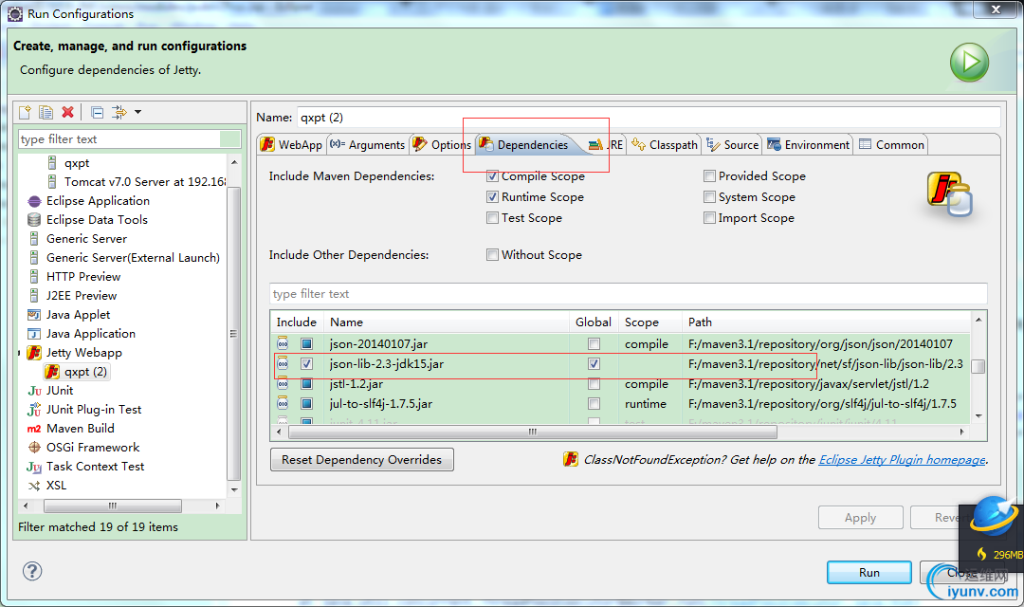The width and height of the screenshot is (1024, 607).
Task: Click the New launch configuration icon
Action: (x=25, y=112)
